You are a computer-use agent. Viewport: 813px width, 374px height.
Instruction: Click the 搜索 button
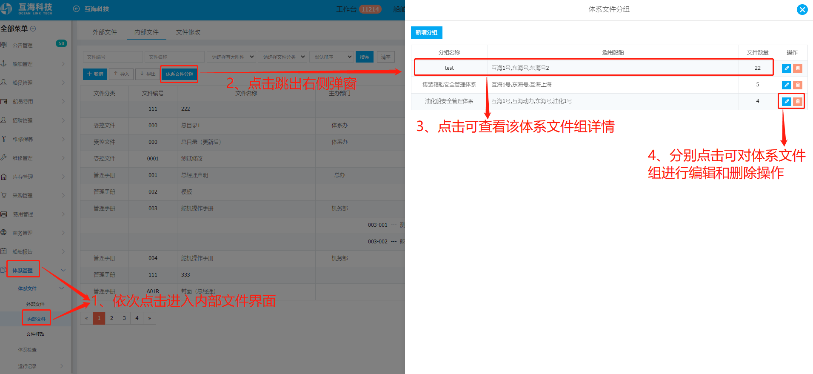(365, 57)
